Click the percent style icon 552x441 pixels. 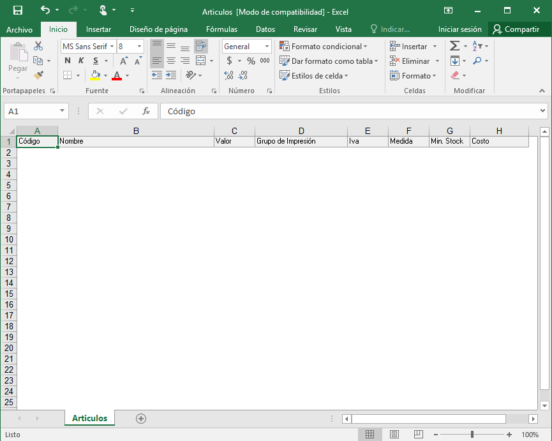click(x=251, y=61)
